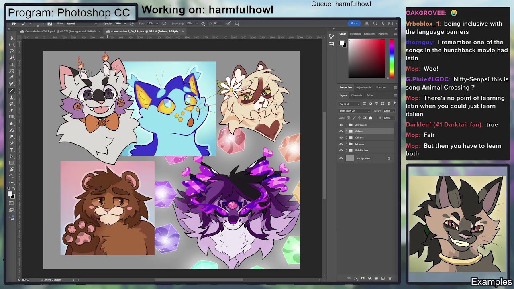The image size is (514, 289).
Task: Toggle lock transparent pixels icon
Action: pos(348,118)
